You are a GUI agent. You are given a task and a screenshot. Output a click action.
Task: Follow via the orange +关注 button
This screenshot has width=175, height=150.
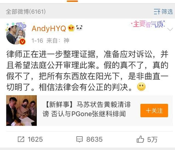[x=154, y=111]
